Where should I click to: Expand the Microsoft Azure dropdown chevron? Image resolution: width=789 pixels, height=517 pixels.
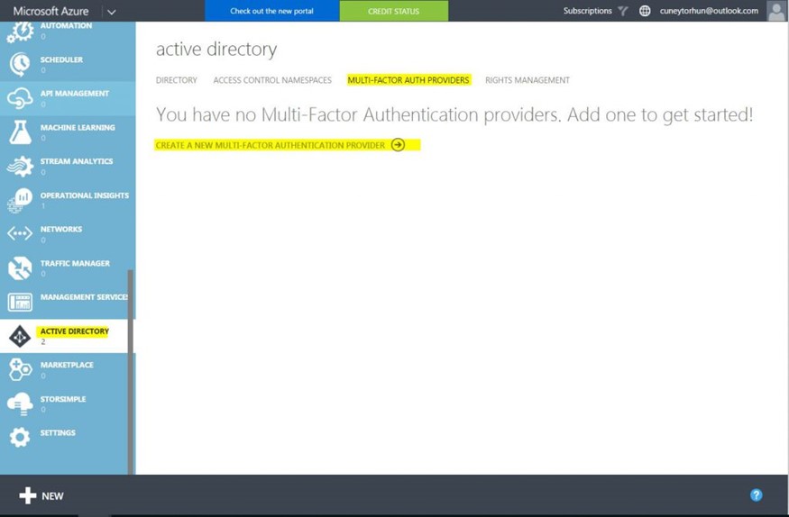[x=112, y=12]
